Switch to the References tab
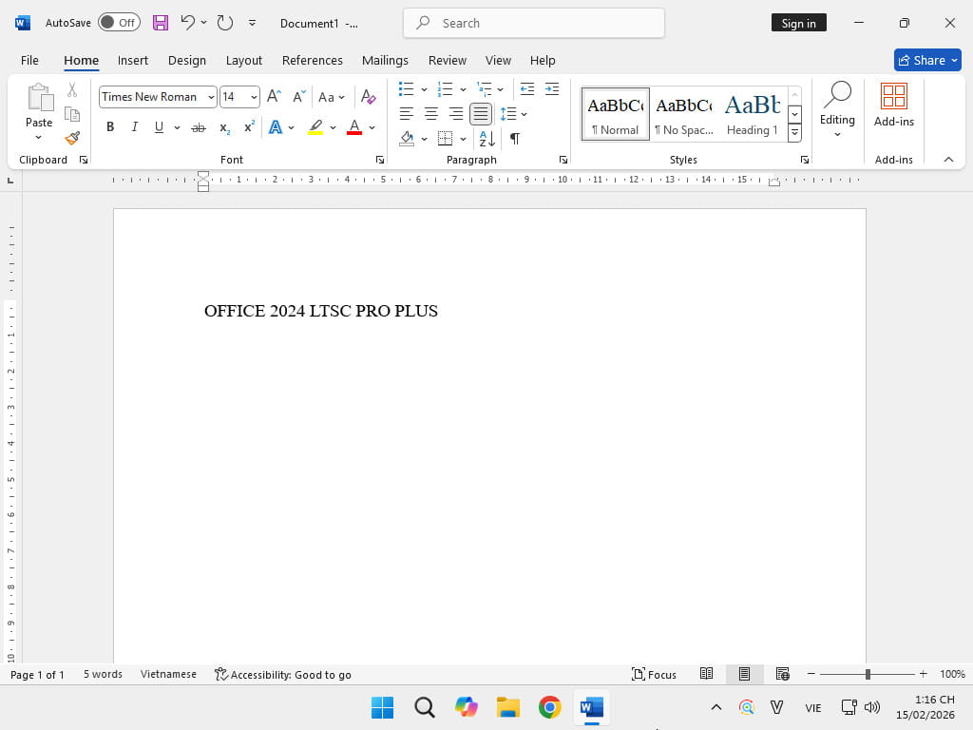This screenshot has width=973, height=730. pyautogui.click(x=312, y=60)
